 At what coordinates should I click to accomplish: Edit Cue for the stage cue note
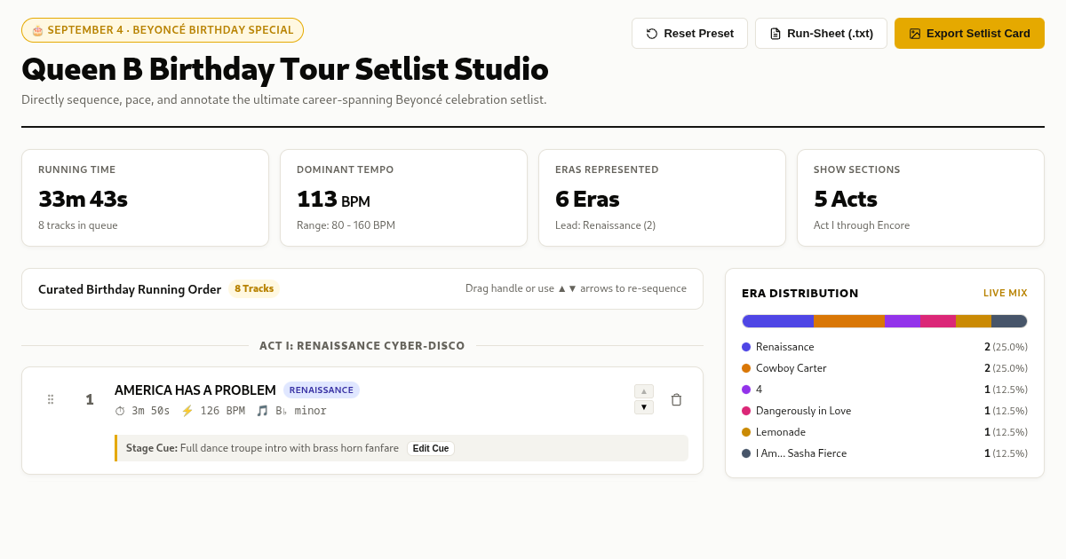coord(431,448)
